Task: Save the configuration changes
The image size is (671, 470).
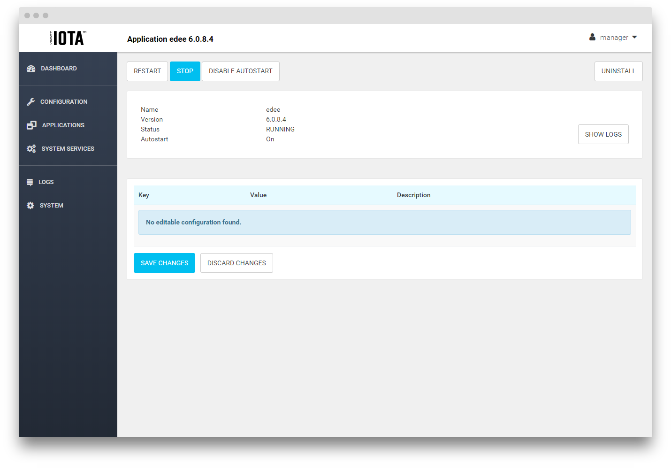Action: (164, 263)
